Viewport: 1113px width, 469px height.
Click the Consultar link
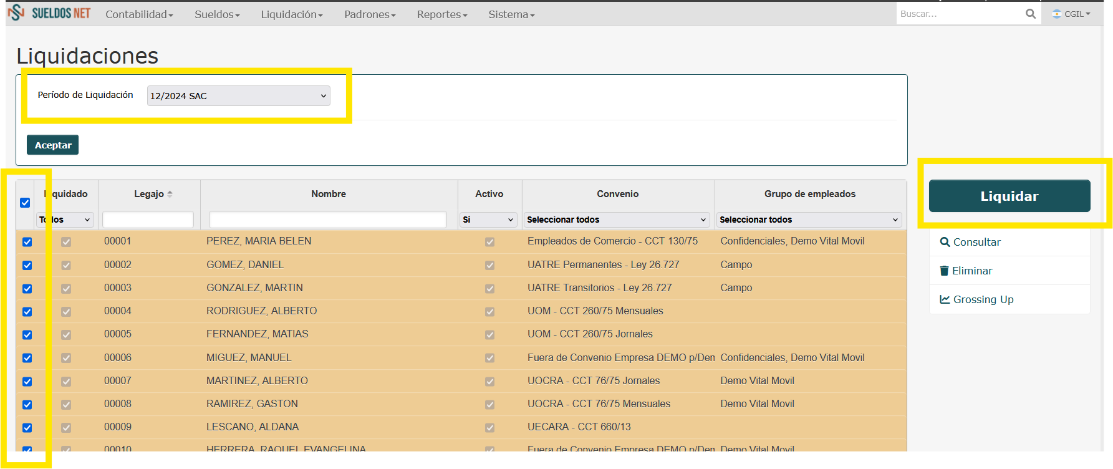pyautogui.click(x=976, y=242)
